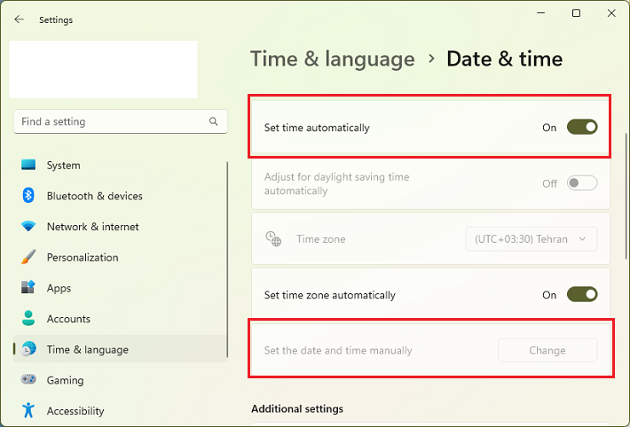Open Accessibility settings category

tap(120, 410)
